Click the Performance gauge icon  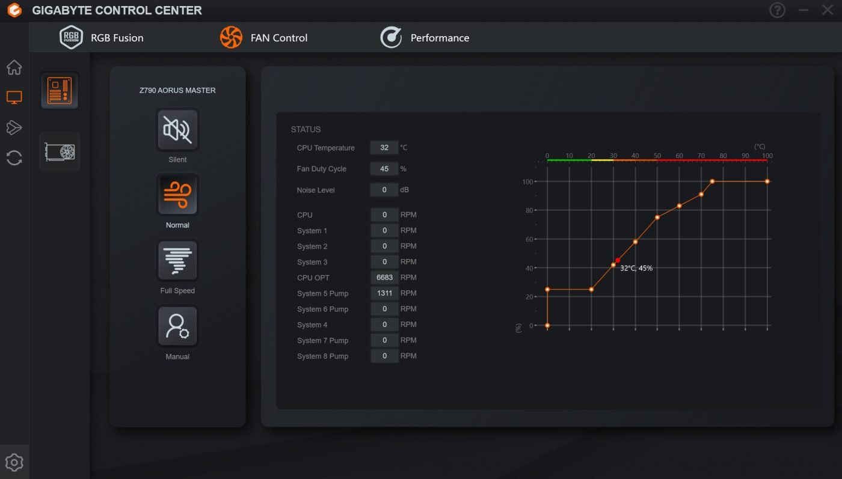click(391, 37)
